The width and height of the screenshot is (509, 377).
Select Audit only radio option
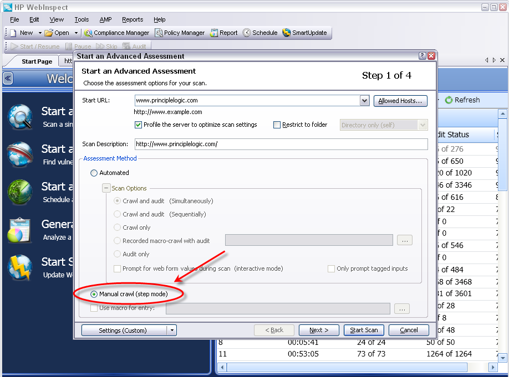(117, 254)
